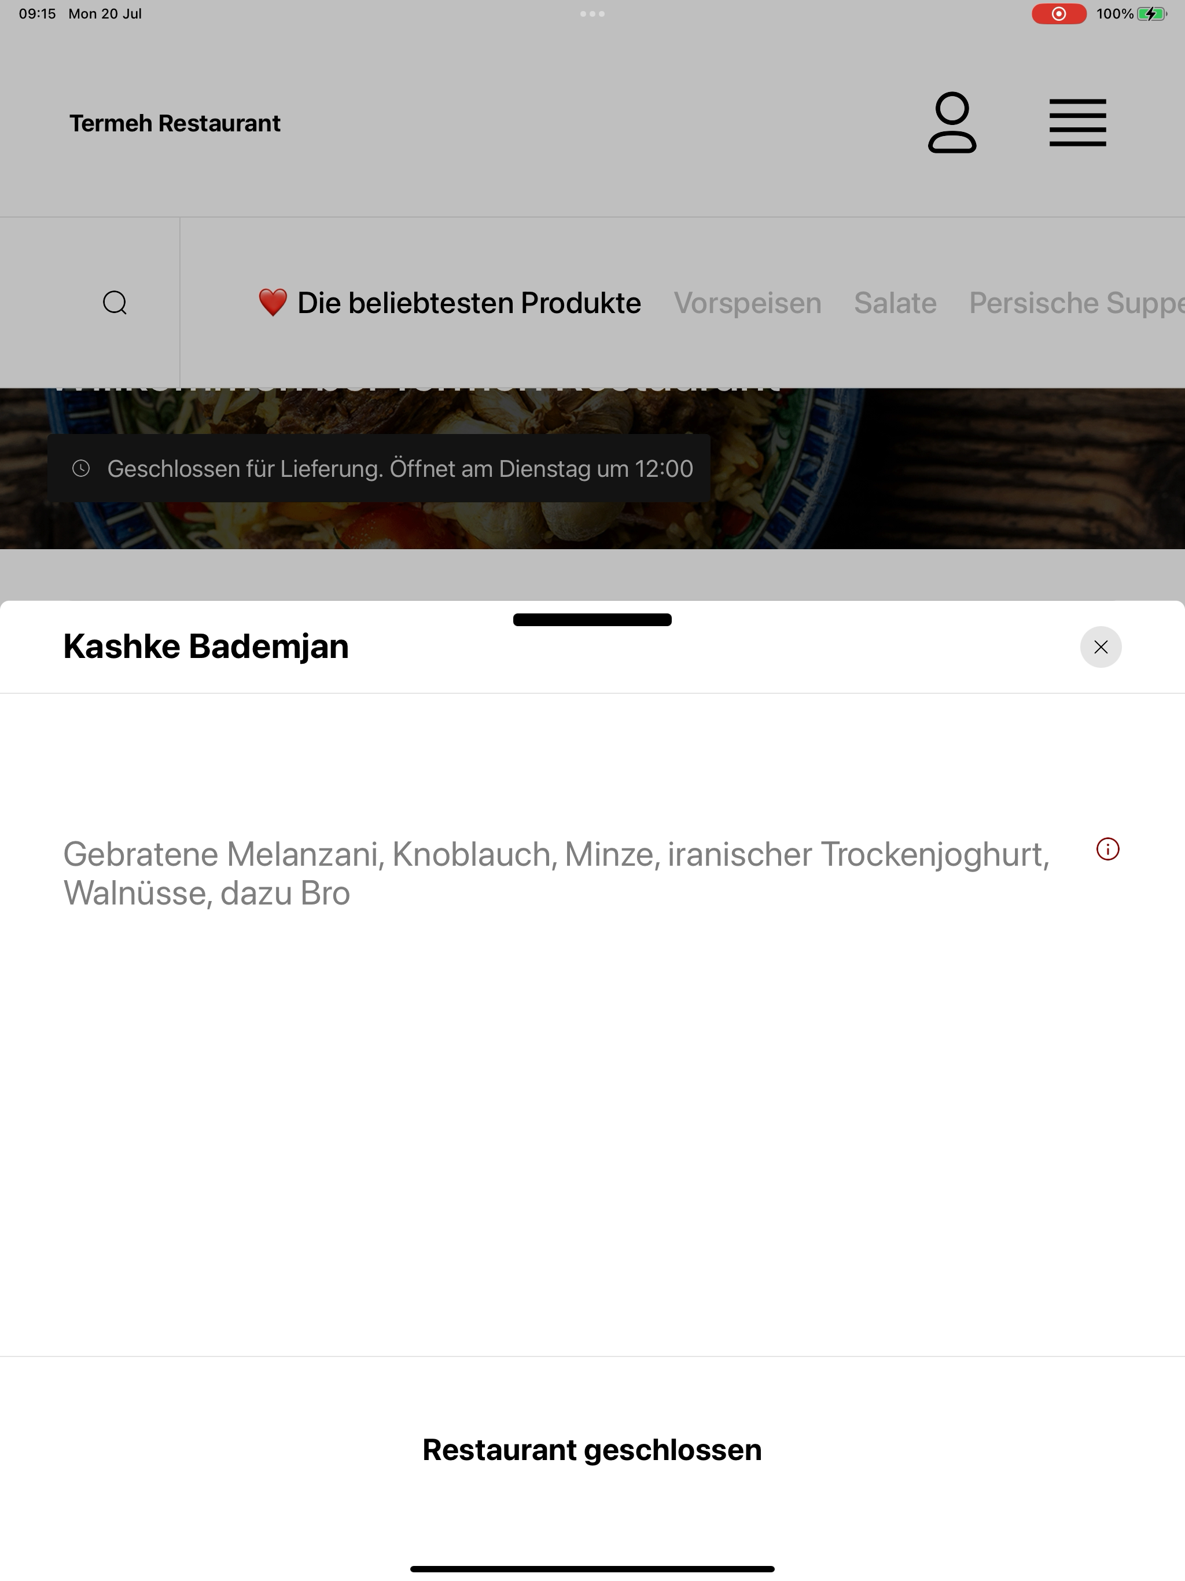Image resolution: width=1185 pixels, height=1581 pixels.
Task: Grab the sheet drag handle
Action: 592,620
